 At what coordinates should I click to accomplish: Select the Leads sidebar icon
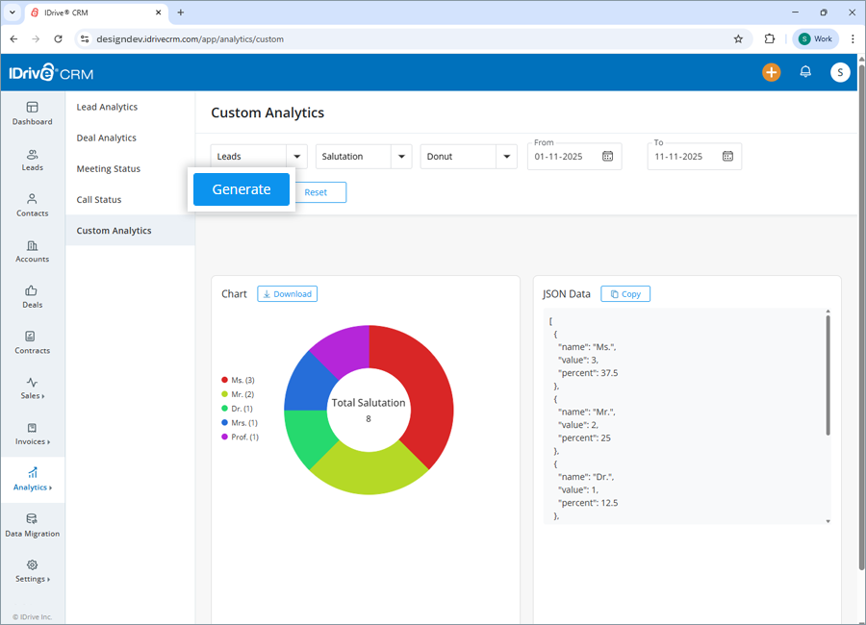click(x=32, y=160)
